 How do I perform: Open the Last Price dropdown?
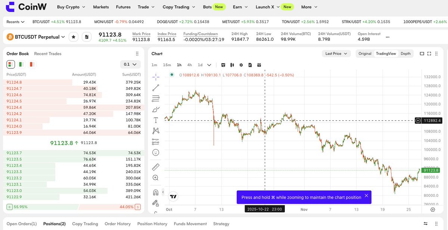(336, 54)
